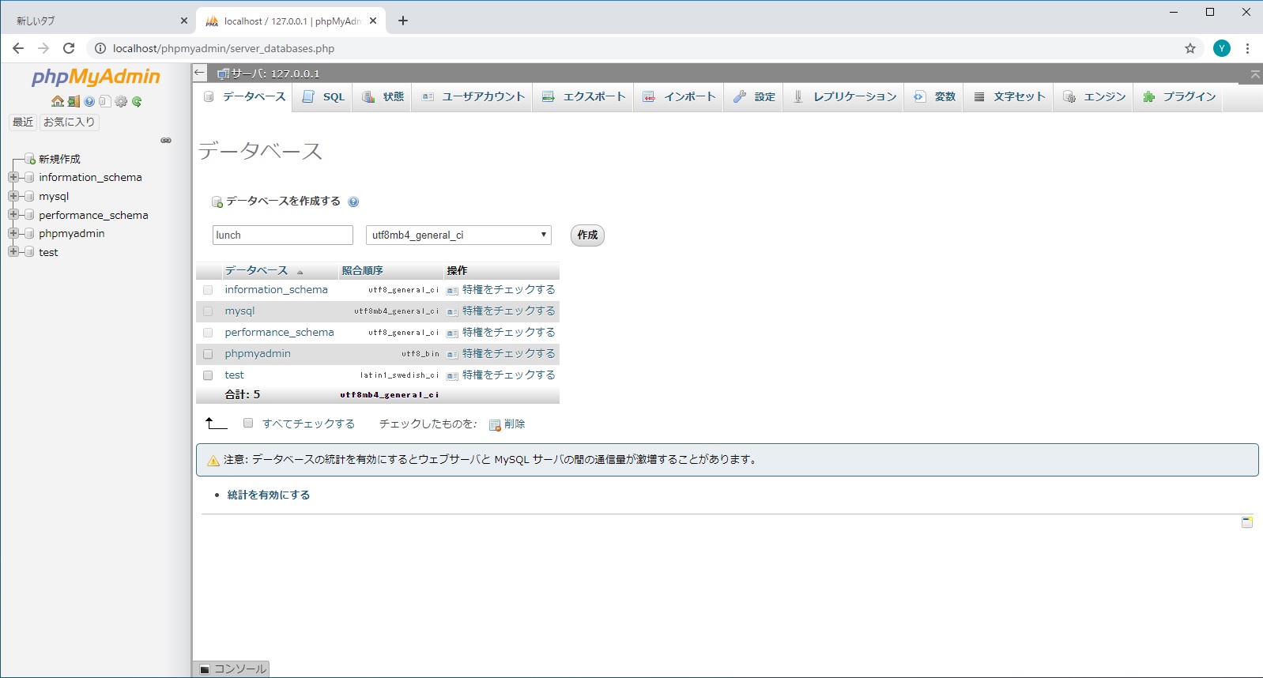Switch to the 状態 tab
This screenshot has height=678, width=1263.
point(383,97)
